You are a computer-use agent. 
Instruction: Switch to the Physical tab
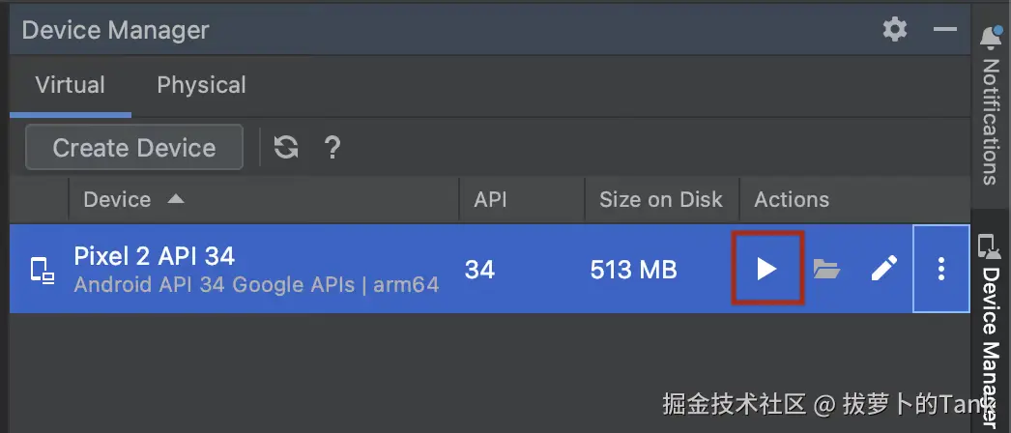click(x=201, y=85)
